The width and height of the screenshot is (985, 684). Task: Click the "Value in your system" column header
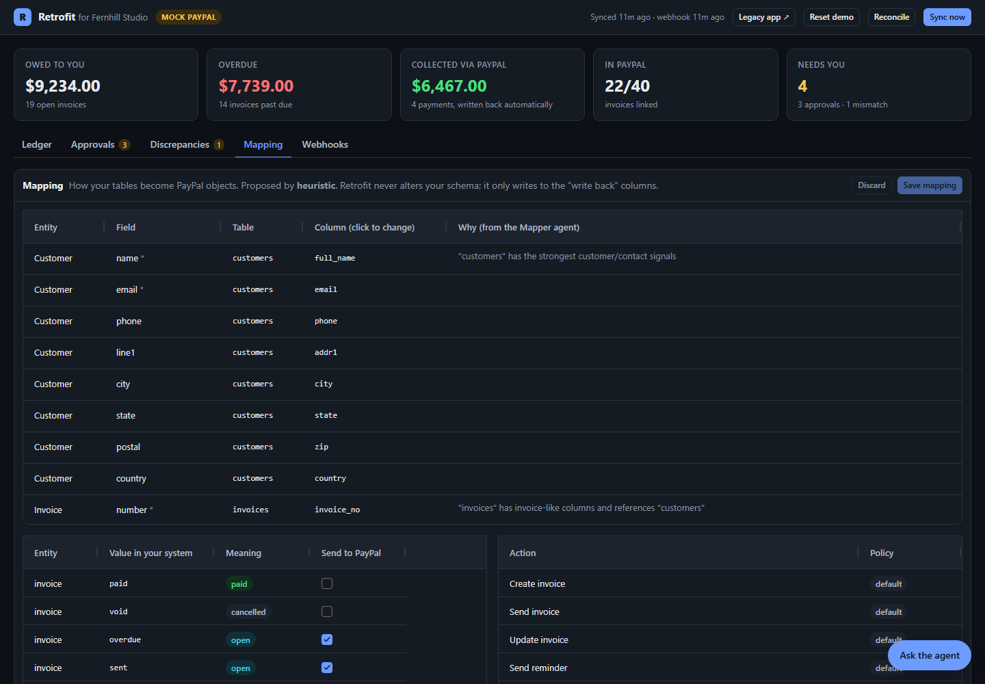tap(150, 553)
